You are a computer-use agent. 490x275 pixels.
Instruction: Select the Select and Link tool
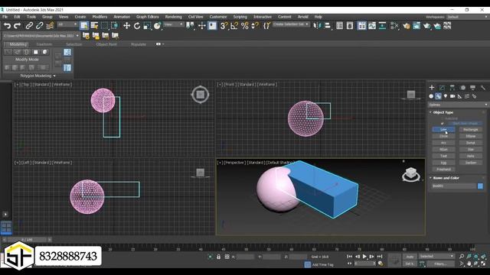[29, 26]
